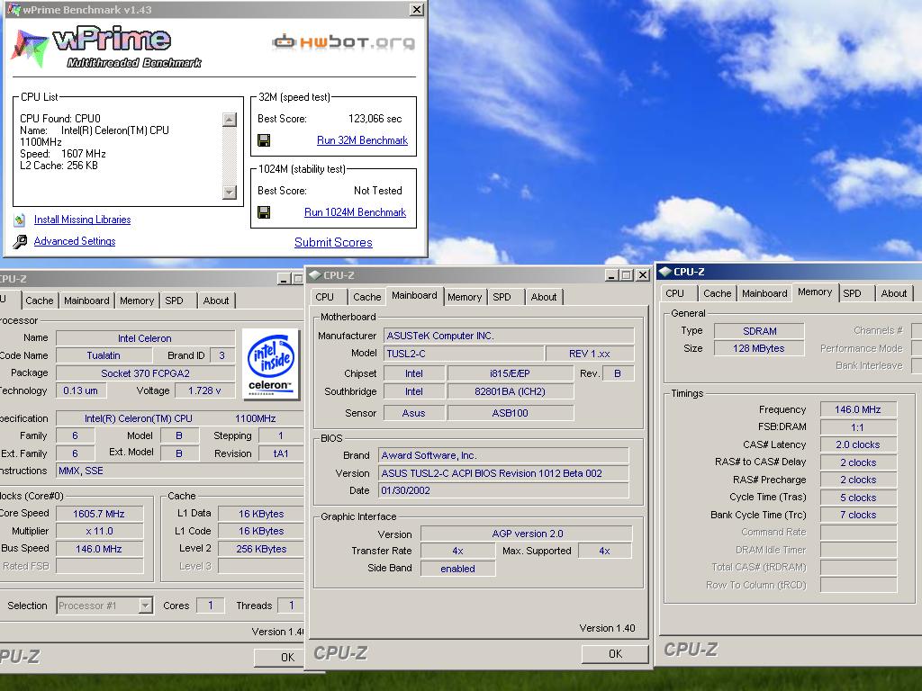
Task: Open About tab in right CPU-Z window
Action: (x=894, y=293)
